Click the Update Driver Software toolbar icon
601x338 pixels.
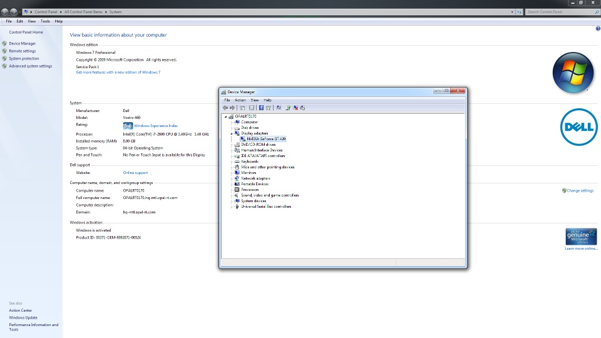(288, 108)
